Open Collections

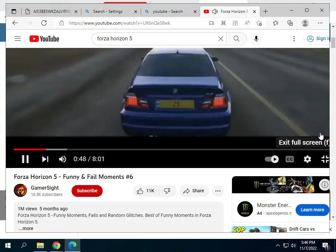[x=290, y=23]
